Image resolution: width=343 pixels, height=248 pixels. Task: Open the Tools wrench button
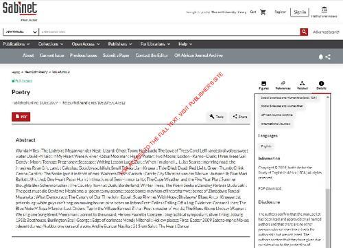tap(216, 117)
